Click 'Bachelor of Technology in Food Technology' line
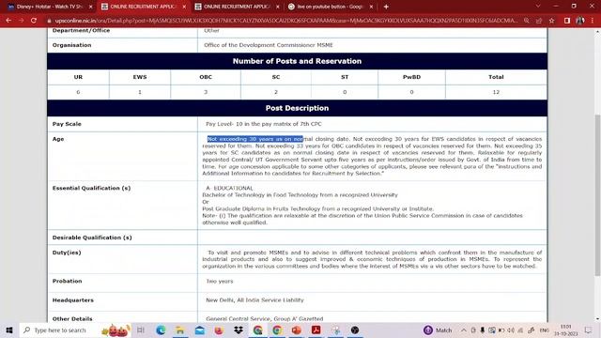Screen dimensions: 601x338 300,195
